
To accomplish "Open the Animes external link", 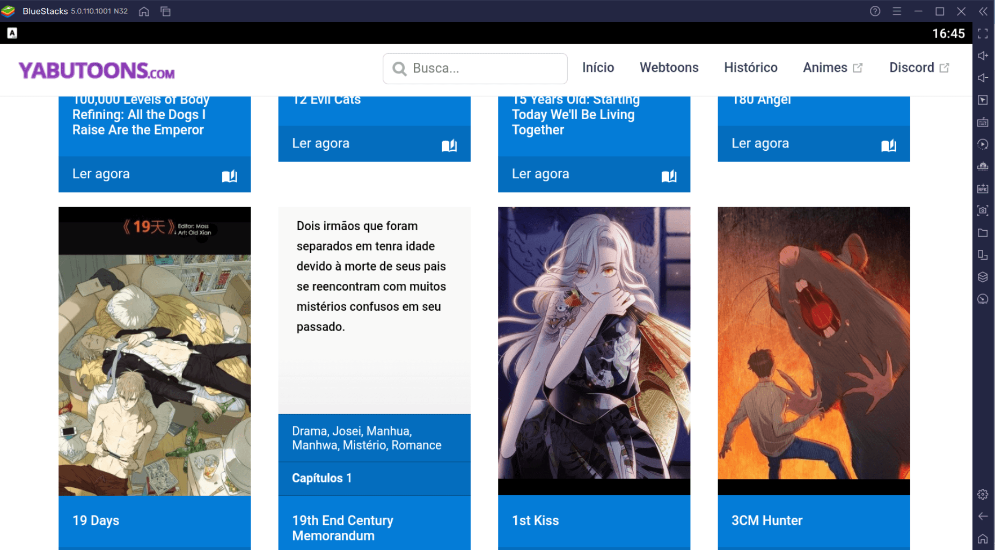I will tap(832, 68).
